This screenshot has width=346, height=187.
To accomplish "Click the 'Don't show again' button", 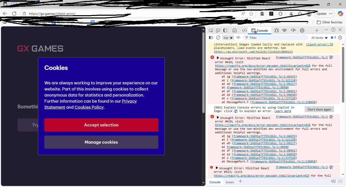I will pos(319,109).
